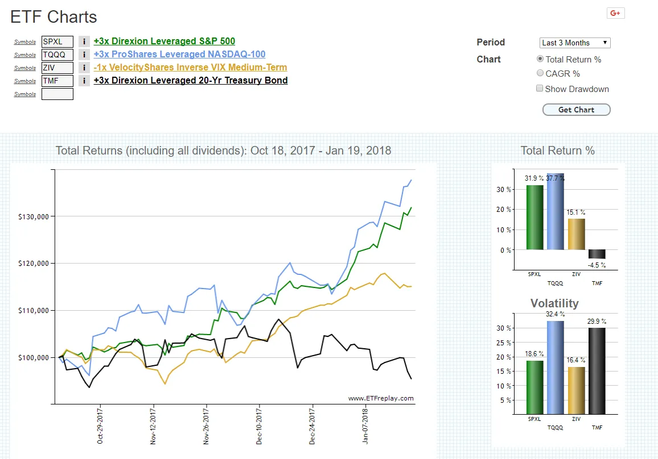Click the empty fifth symbol input field
The width and height of the screenshot is (658, 459).
click(x=57, y=94)
